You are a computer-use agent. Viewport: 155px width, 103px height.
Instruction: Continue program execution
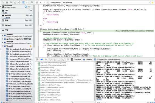(46, 59)
